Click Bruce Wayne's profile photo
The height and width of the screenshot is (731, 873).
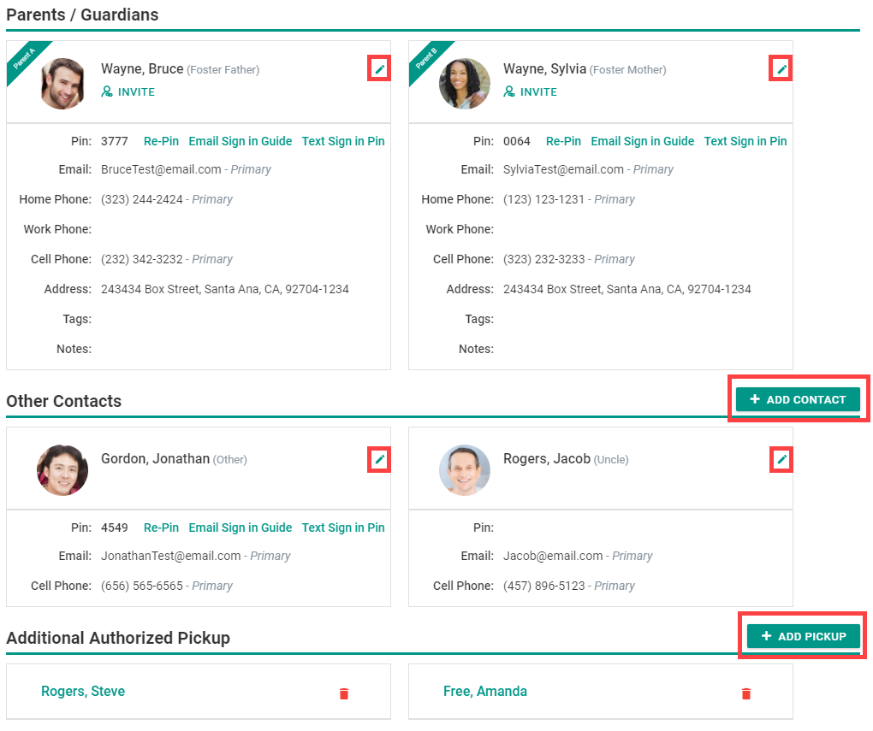tap(62, 84)
